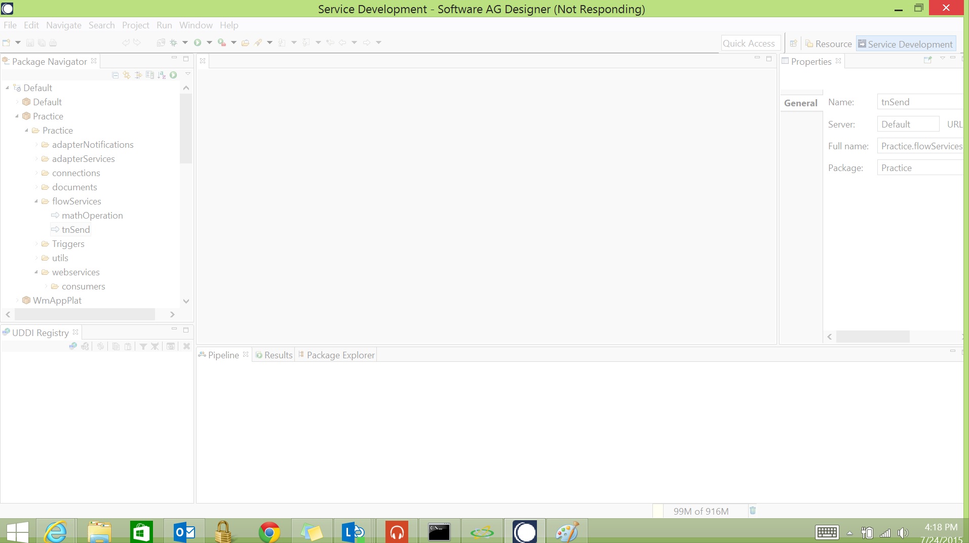This screenshot has height=543, width=969.
Task: Click the Windows Start button
Action: tap(17, 531)
